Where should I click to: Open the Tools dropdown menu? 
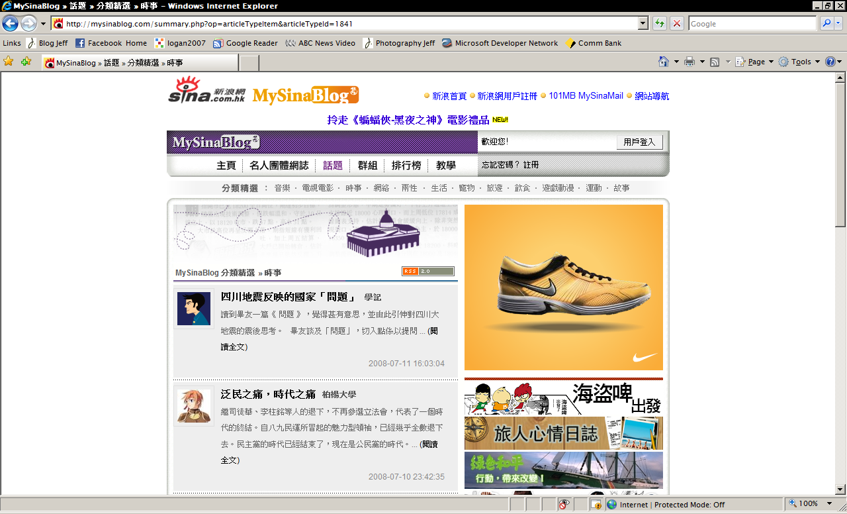coord(799,62)
